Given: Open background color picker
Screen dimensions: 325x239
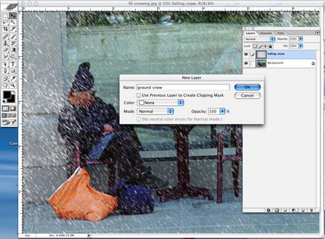Looking at the screenshot, I should [12, 100].
